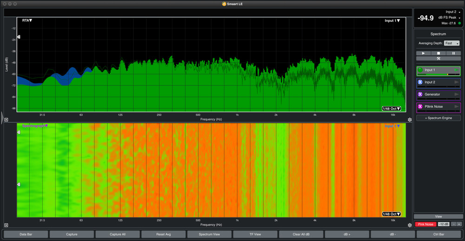
Task: Stop the spectrum measurement
Action: 438,53
